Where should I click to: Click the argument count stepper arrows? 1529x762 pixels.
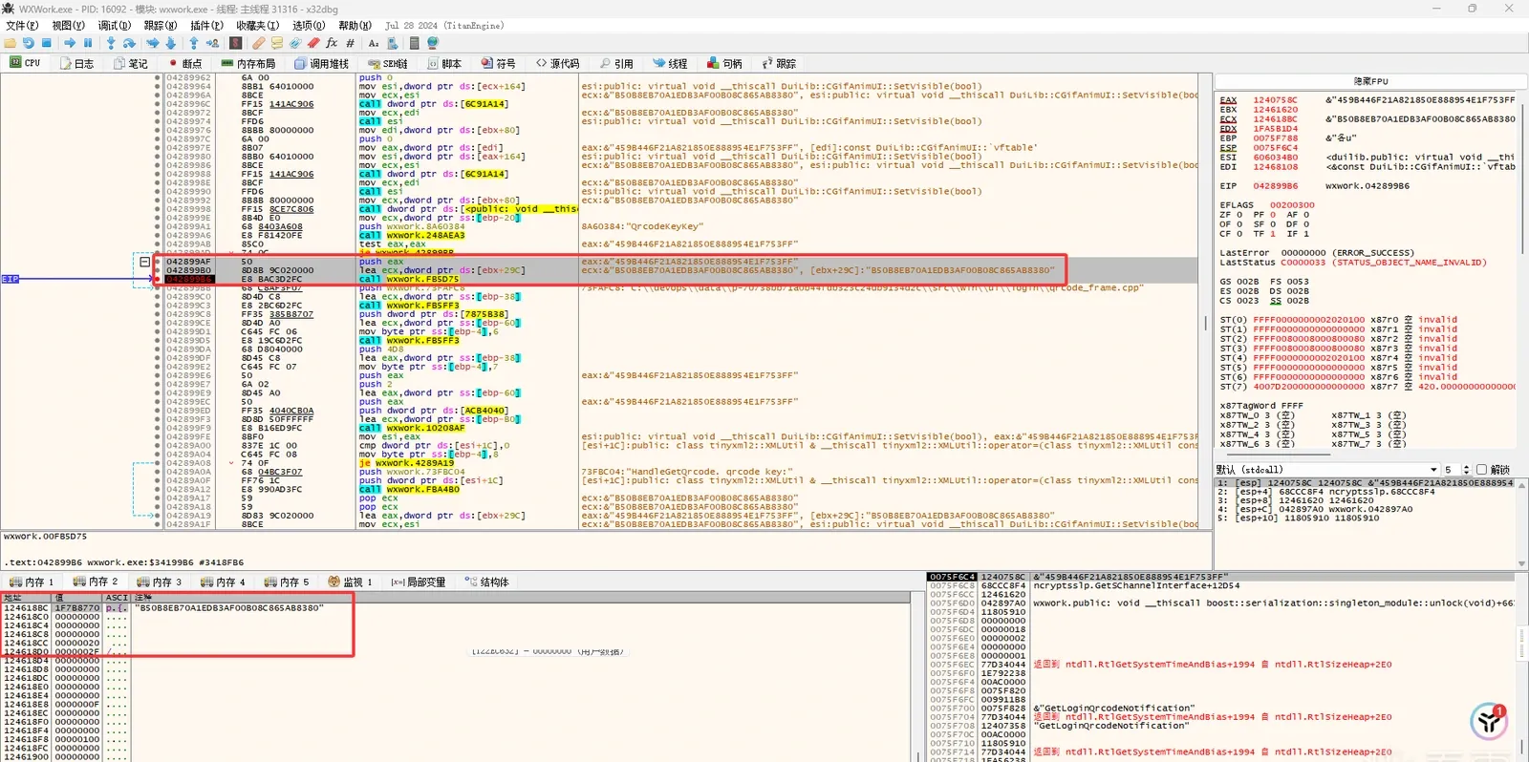[x=1466, y=470]
